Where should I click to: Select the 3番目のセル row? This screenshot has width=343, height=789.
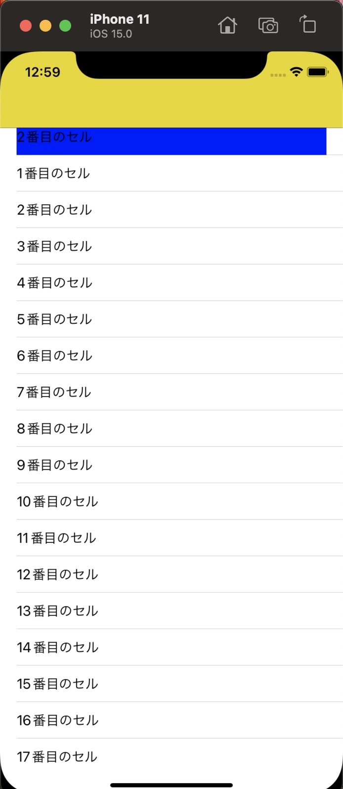tap(171, 246)
